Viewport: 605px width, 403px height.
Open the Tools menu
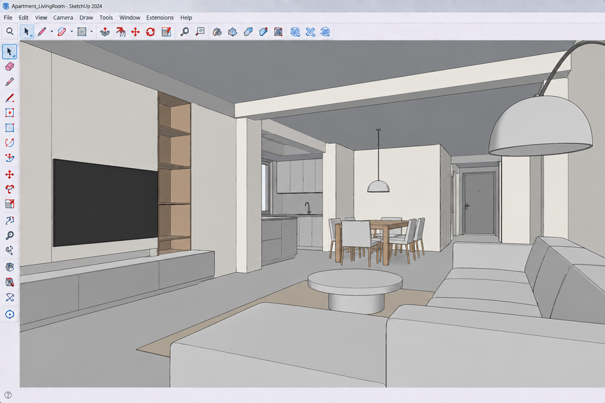[106, 17]
